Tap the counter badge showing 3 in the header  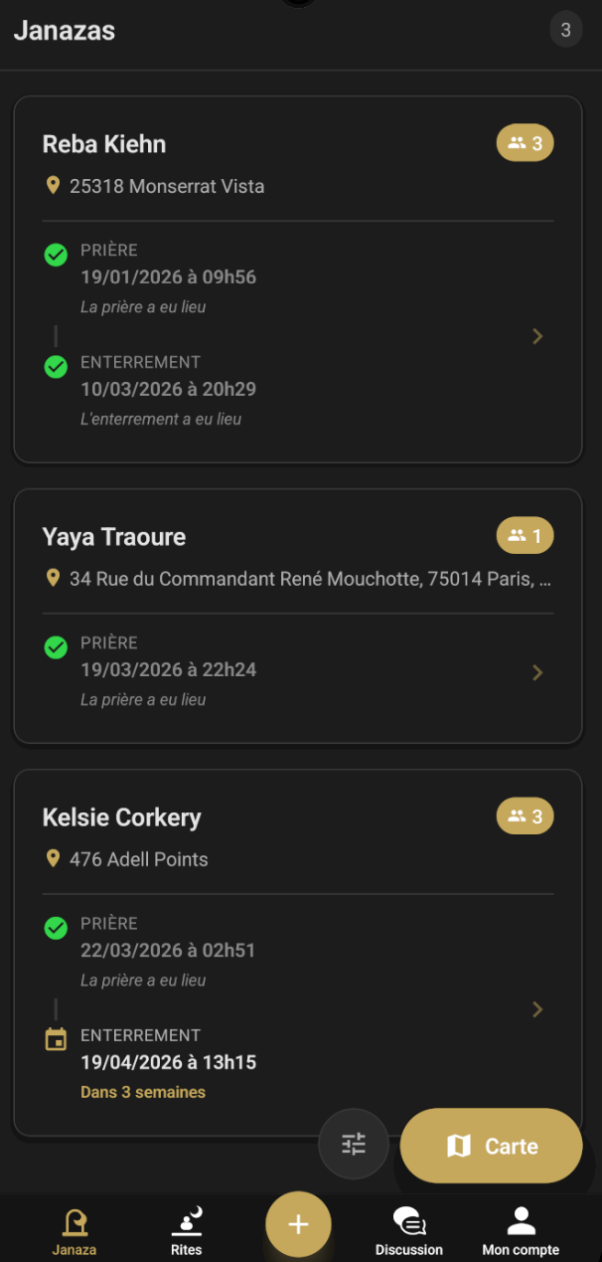point(565,29)
